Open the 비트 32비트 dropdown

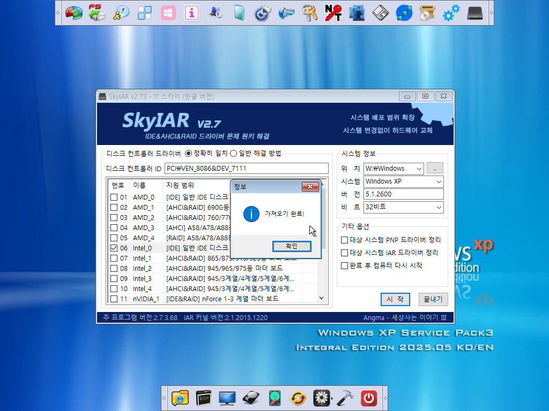tap(403, 207)
